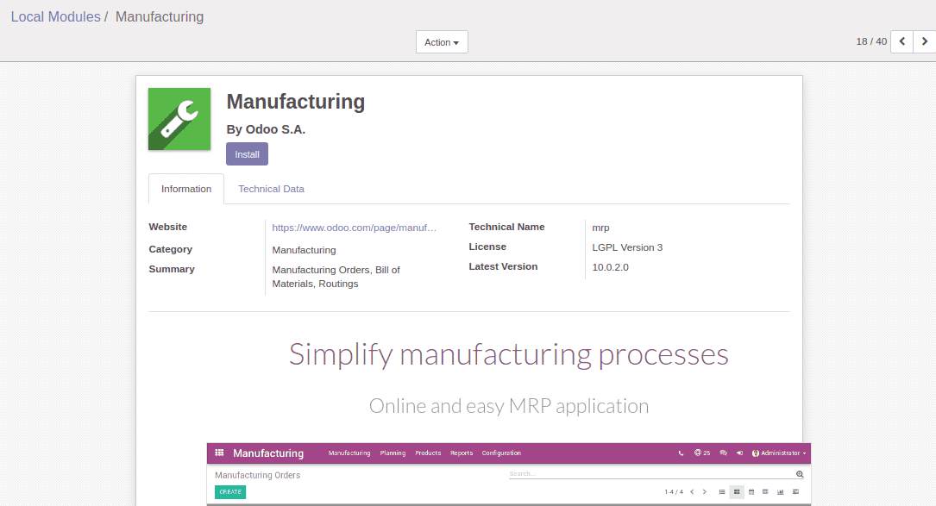Image resolution: width=936 pixels, height=506 pixels.
Task: Click the 'LGPL Version 3' license value
Action: coord(627,247)
